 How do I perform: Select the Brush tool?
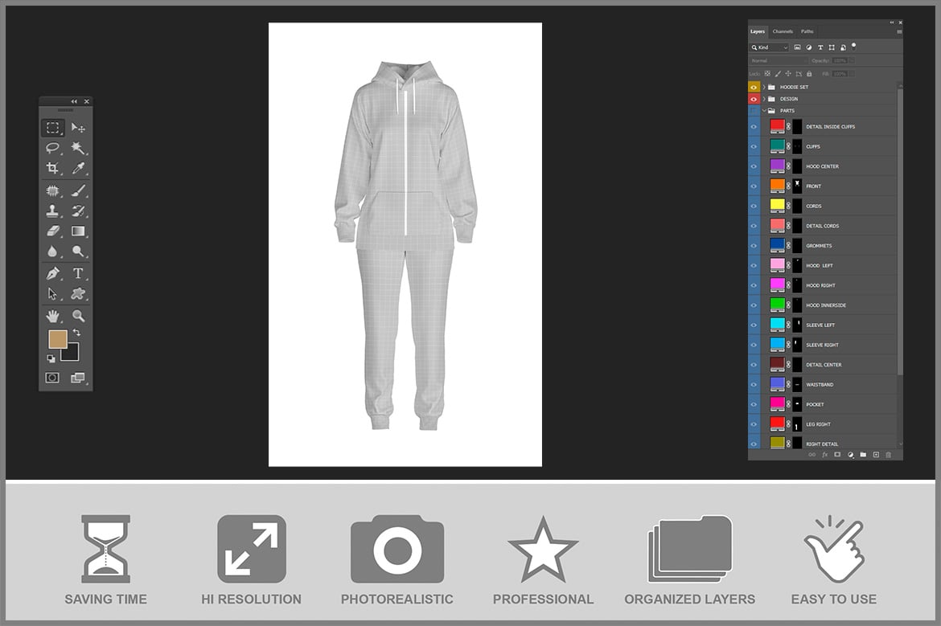tap(78, 190)
